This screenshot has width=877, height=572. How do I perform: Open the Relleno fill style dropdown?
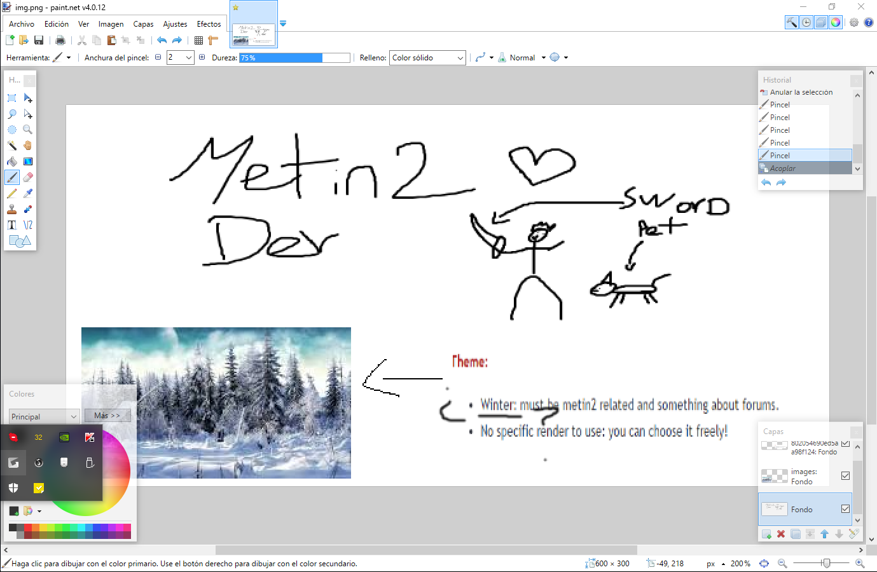(x=427, y=58)
